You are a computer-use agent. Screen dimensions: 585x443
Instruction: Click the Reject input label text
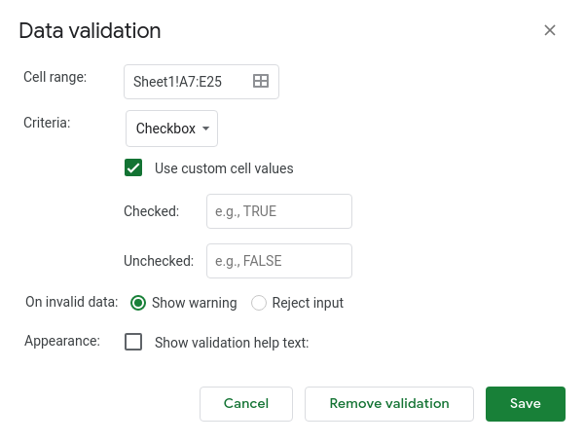point(308,303)
